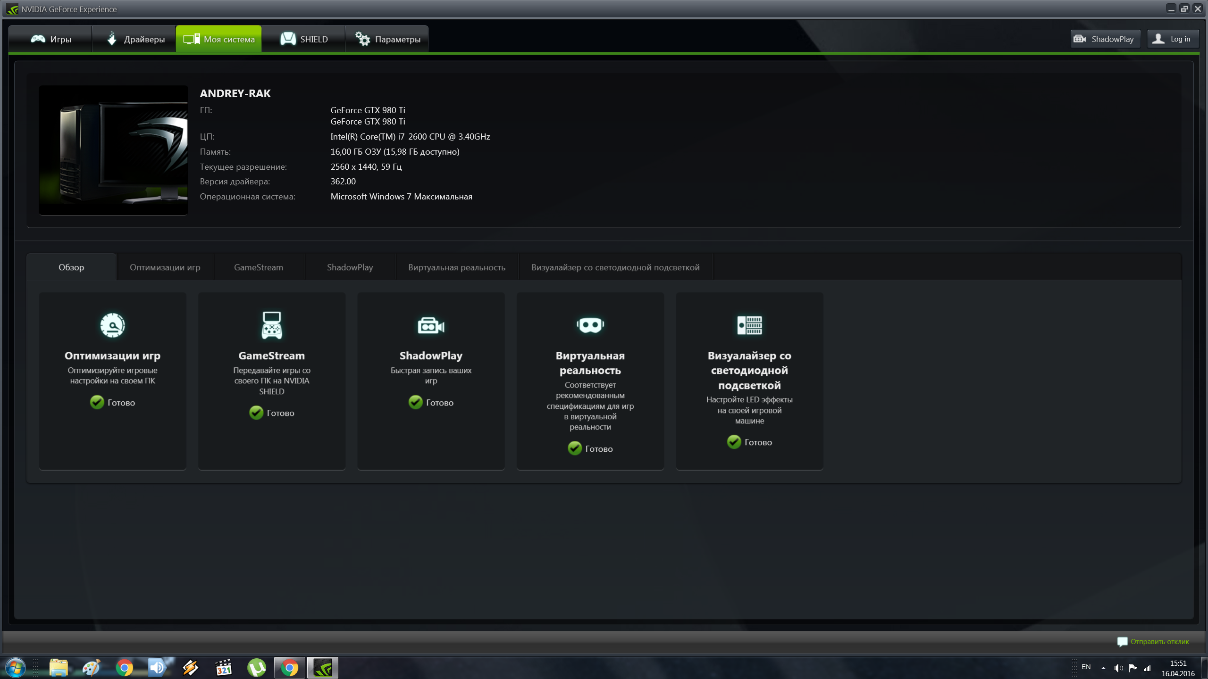This screenshot has width=1208, height=679.
Task: Select the Оптимизации игр sub-tab
Action: [165, 267]
